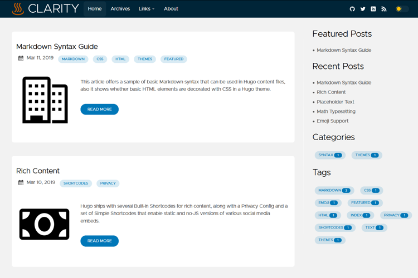418x278 pixels.
Task: Select the SHORTCODES tag on Rich Content post
Action: [76, 183]
